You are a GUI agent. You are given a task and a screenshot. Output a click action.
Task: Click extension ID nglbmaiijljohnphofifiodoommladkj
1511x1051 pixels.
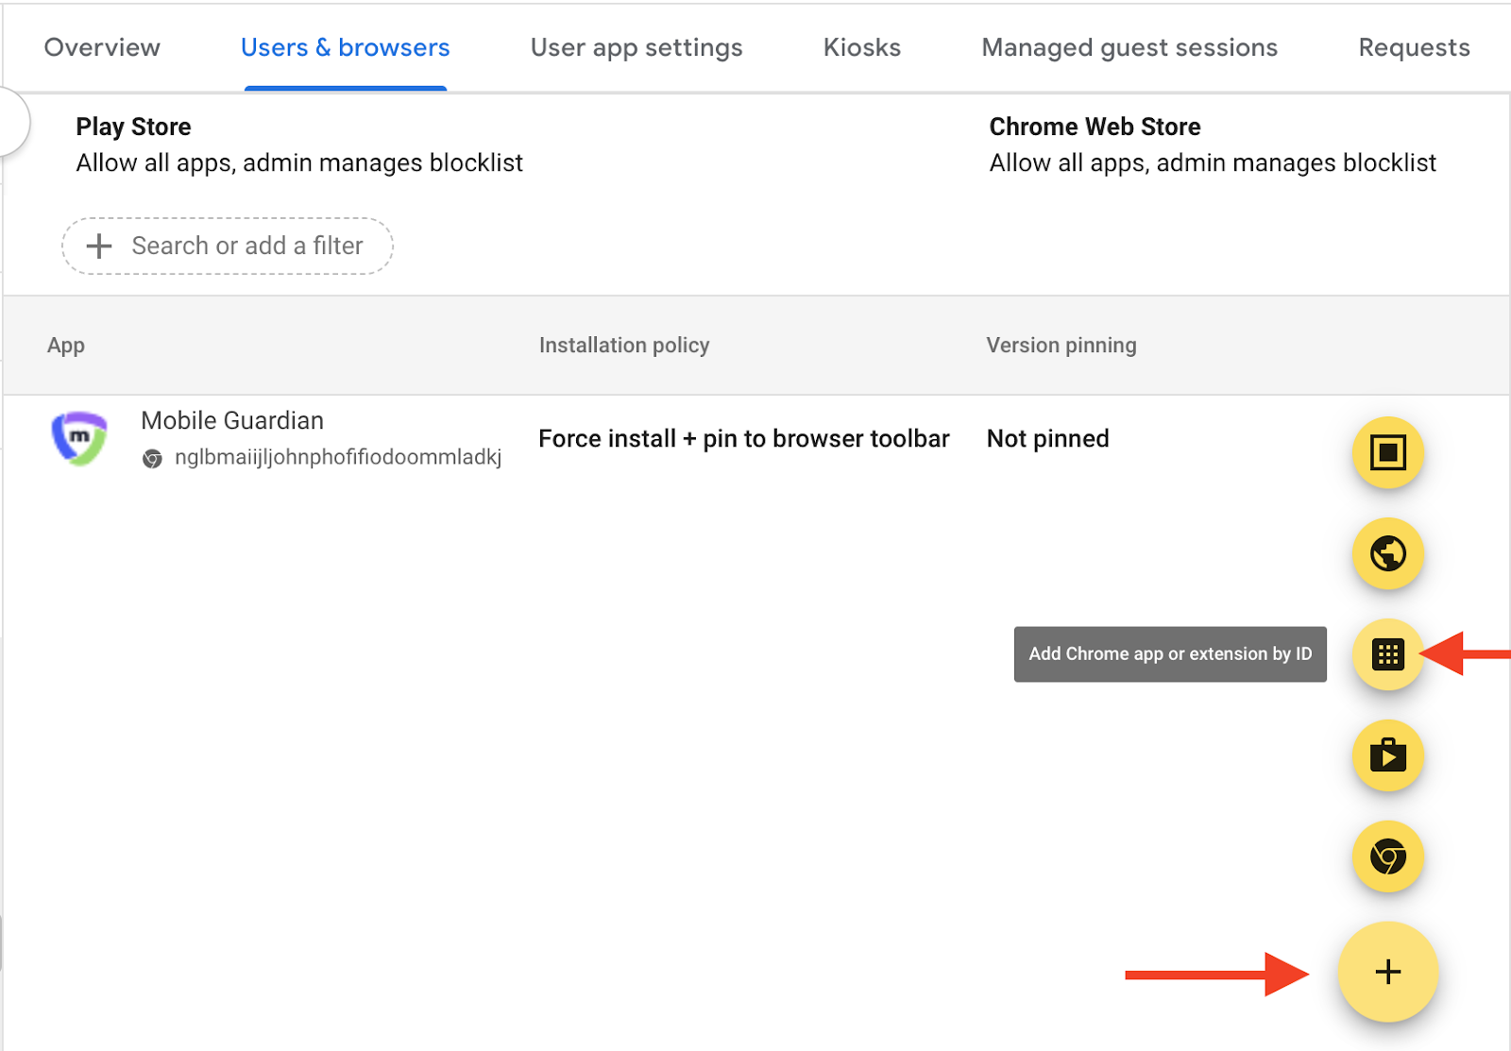[338, 458]
